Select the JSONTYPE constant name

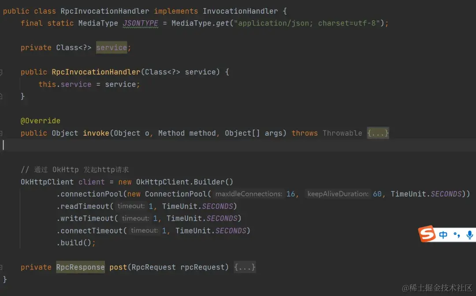tap(141, 23)
